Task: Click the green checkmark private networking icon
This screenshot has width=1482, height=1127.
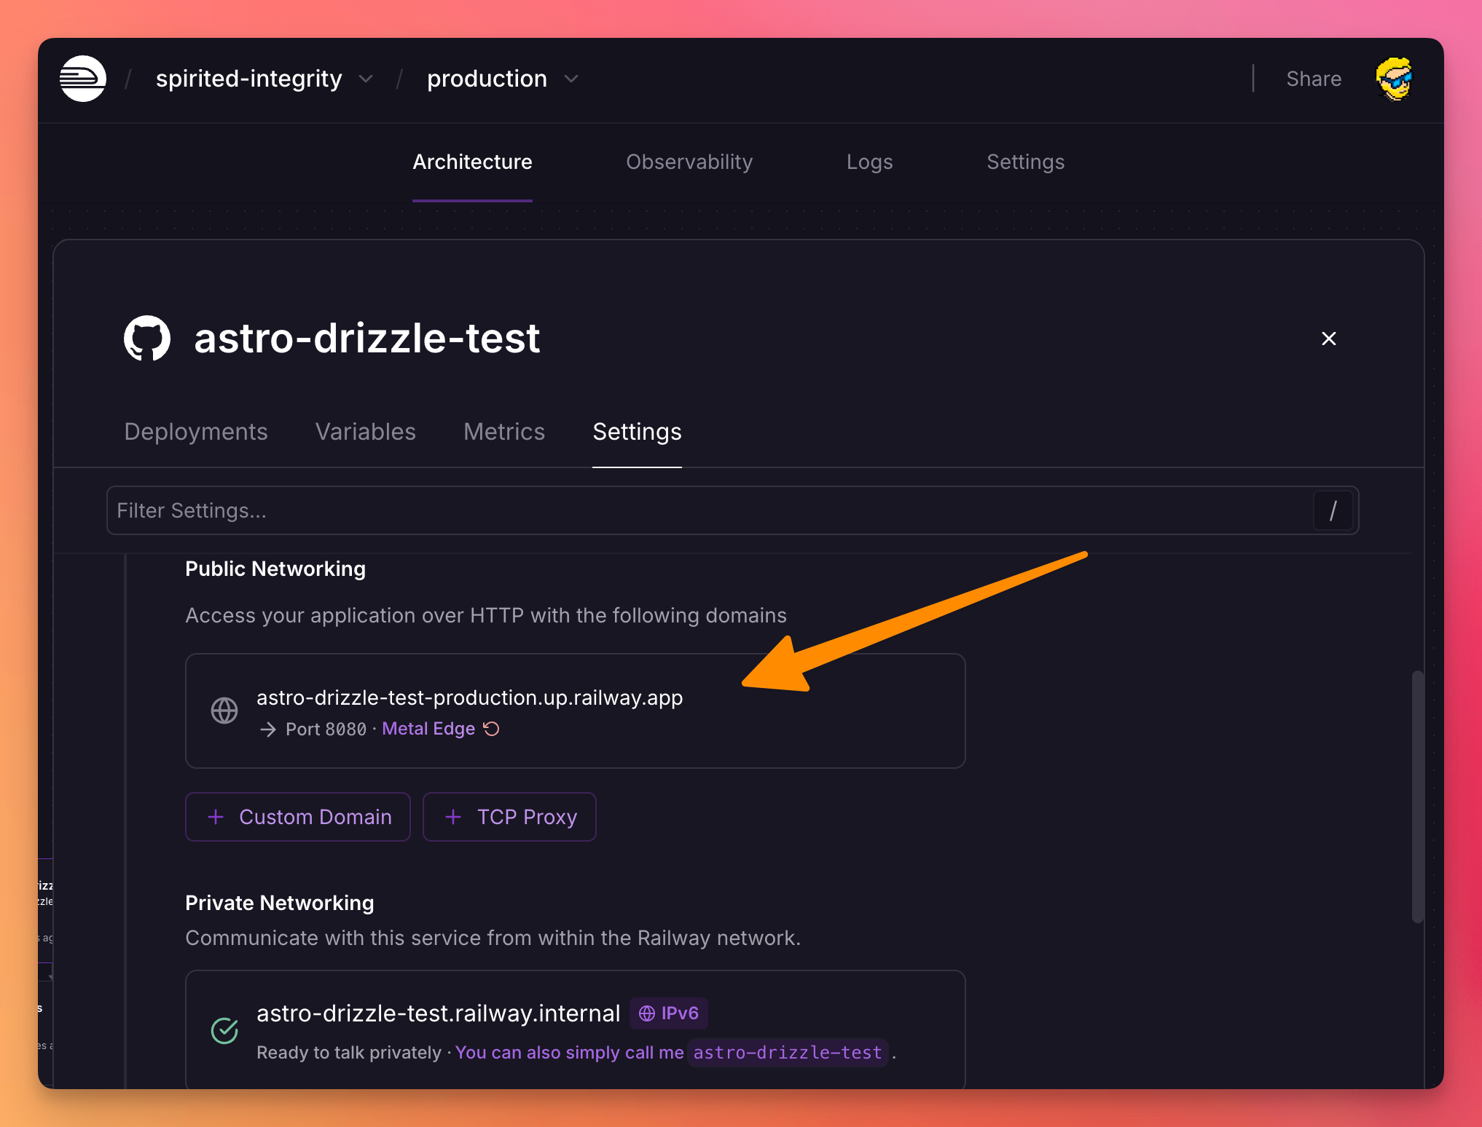Action: (x=224, y=1030)
